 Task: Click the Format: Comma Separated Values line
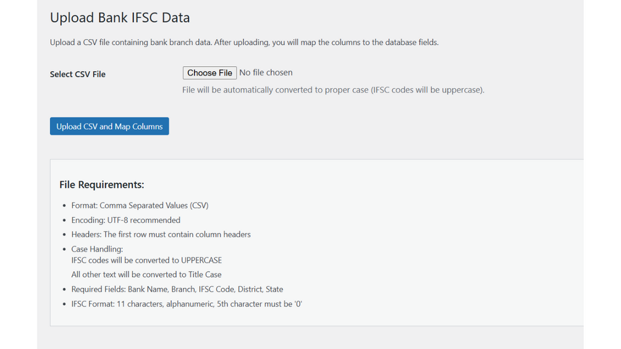click(x=140, y=205)
